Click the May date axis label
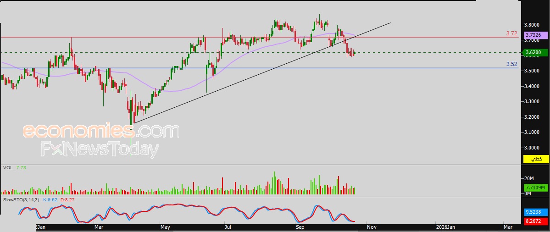Screen dimensions: 550x232 pos(165,227)
